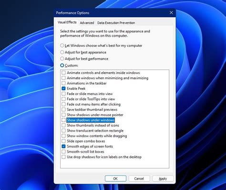Click the Performance Options title text
The image size is (226, 190).
(72, 13)
